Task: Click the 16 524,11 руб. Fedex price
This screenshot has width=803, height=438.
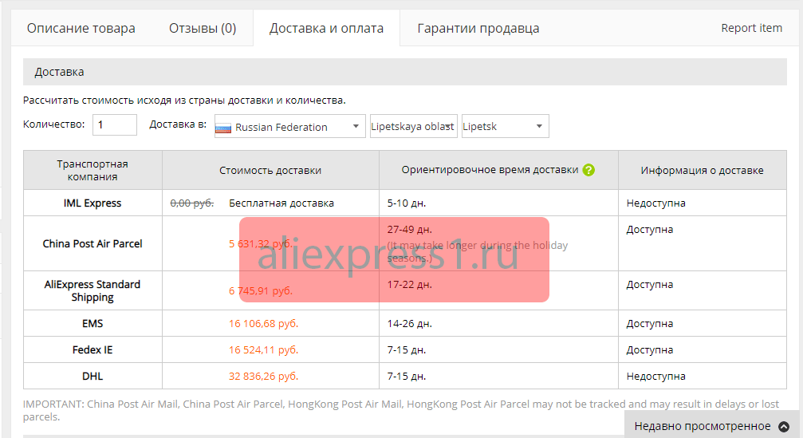Action: (263, 350)
